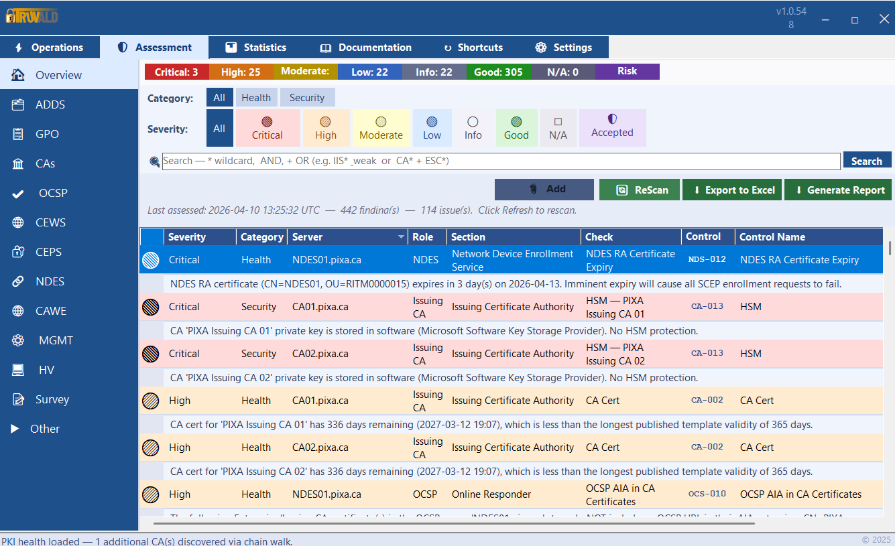Viewport: 895px width, 546px height.
Task: Toggle the Moderate severity filter
Action: (381, 128)
